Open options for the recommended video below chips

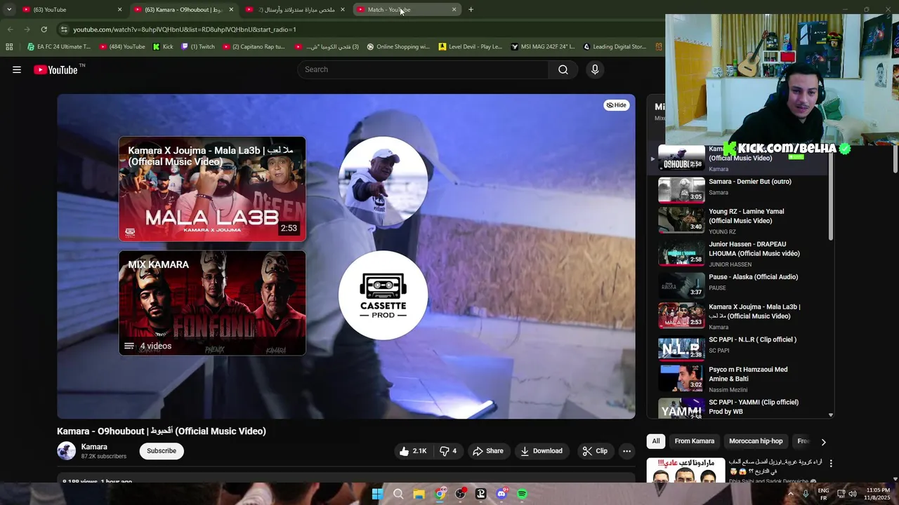tap(831, 464)
